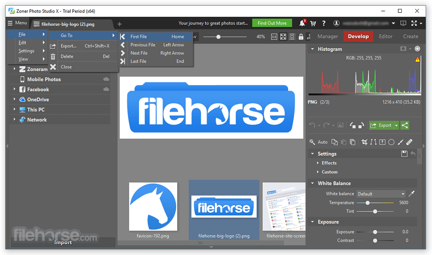The image size is (432, 255).
Task: Pick white balance with eyedropper
Action: click(412, 194)
